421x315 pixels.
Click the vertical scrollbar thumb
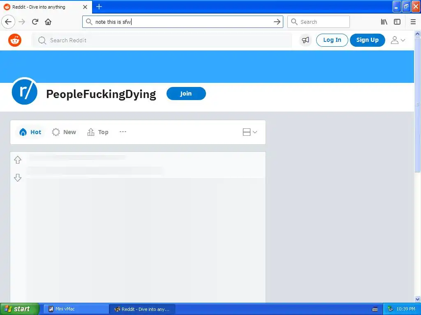tap(417, 105)
